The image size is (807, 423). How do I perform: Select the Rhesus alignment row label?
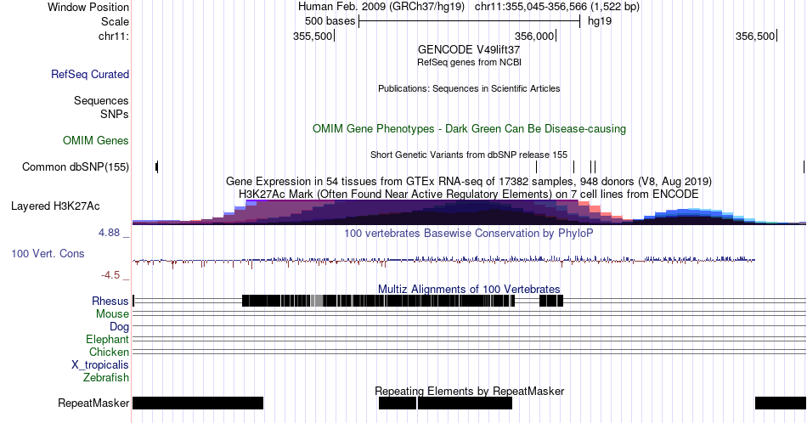click(x=110, y=301)
